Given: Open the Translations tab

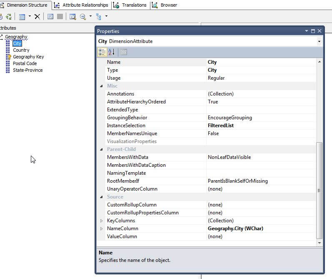Looking at the screenshot, I should [x=130, y=5].
